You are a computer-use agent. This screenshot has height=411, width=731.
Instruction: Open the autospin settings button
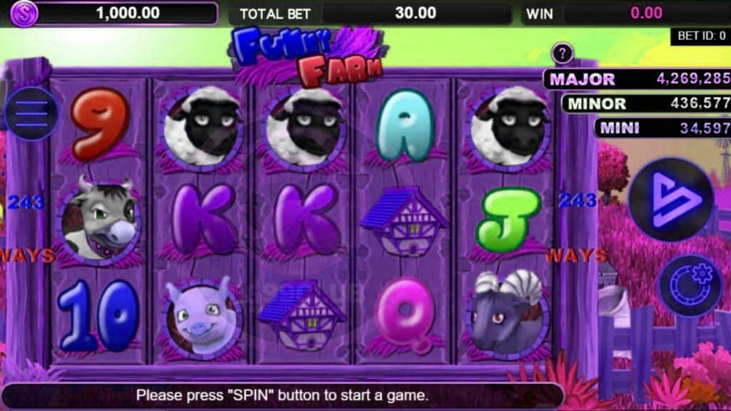click(x=691, y=286)
